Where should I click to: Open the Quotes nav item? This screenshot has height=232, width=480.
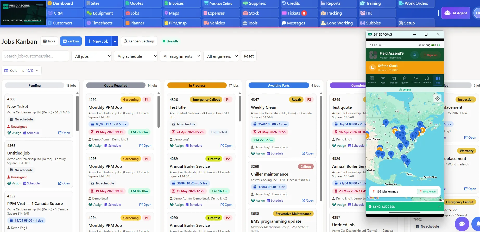(x=143, y=3)
